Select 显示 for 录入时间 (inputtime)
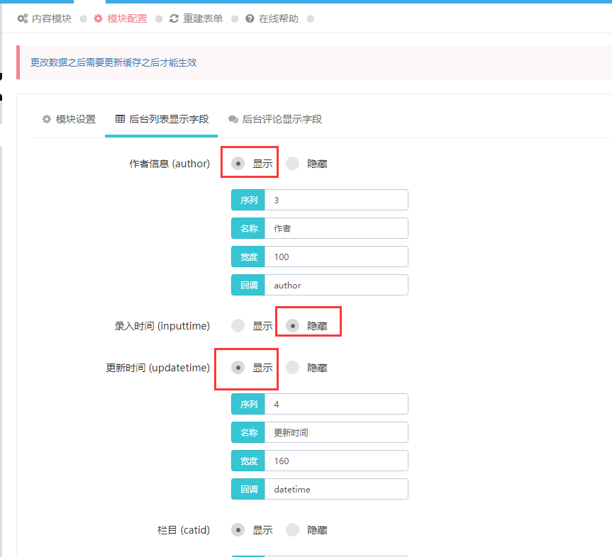Viewport: 612px width, 557px height. 238,326
